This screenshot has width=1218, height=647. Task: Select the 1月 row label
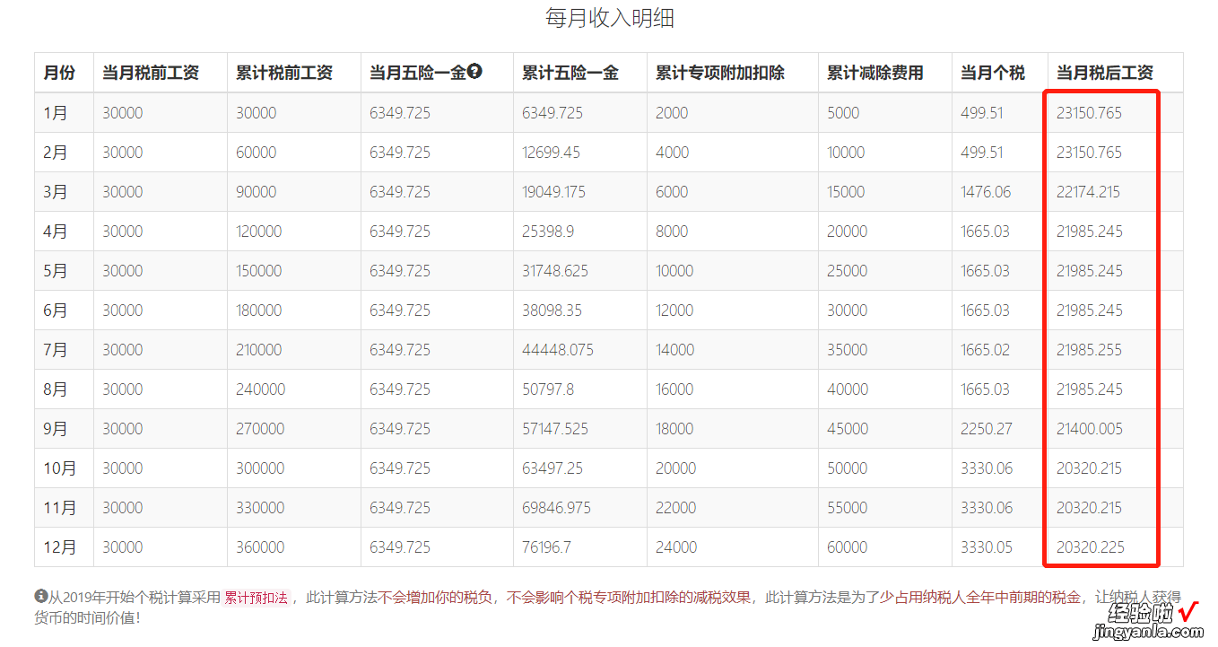click(x=55, y=113)
